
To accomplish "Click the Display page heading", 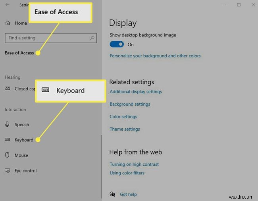I will point(123,23).
